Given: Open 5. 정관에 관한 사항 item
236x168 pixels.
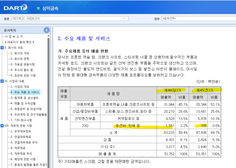Looking at the screenshot, I should pyautogui.click(x=23, y=75).
